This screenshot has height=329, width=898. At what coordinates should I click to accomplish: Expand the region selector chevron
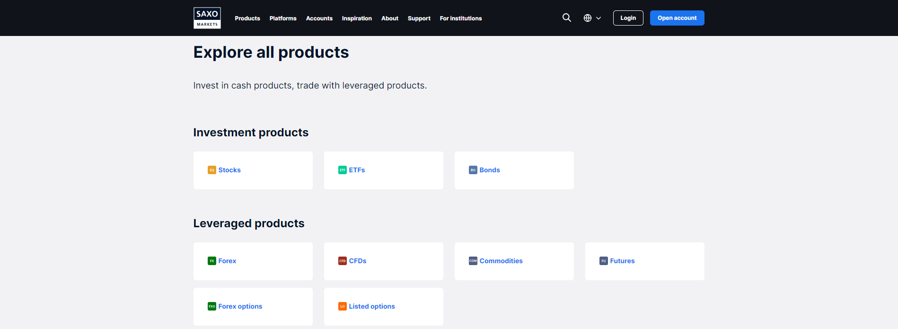pos(599,18)
